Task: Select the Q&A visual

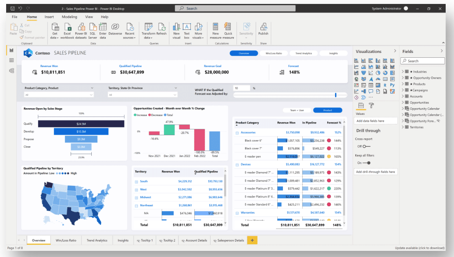Action: point(371,92)
